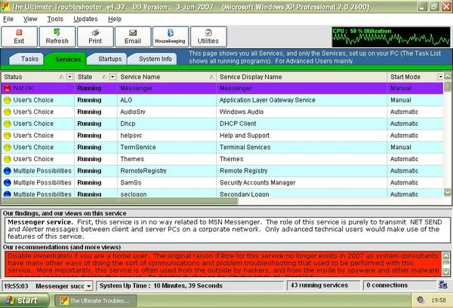Select the Security Accounts Manager cell
453x308 pixels.
pos(301,183)
